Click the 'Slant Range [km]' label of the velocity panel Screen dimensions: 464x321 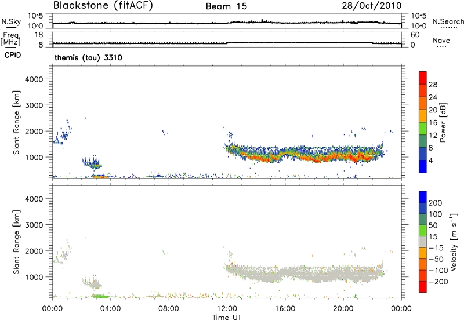tap(16, 242)
